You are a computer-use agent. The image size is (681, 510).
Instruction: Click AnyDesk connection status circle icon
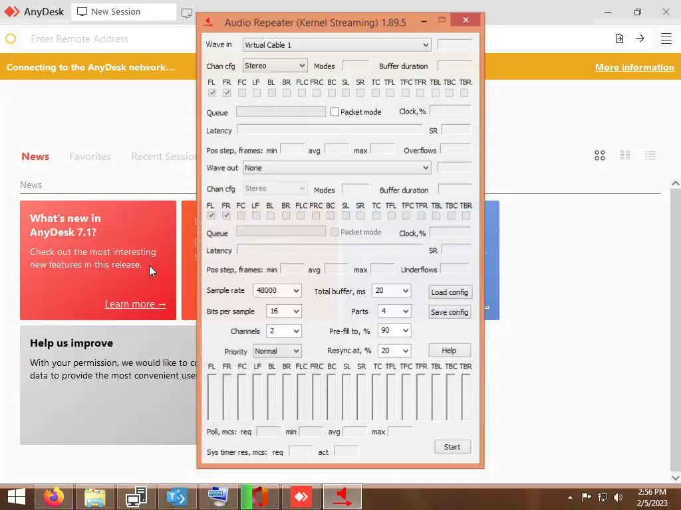(x=11, y=39)
